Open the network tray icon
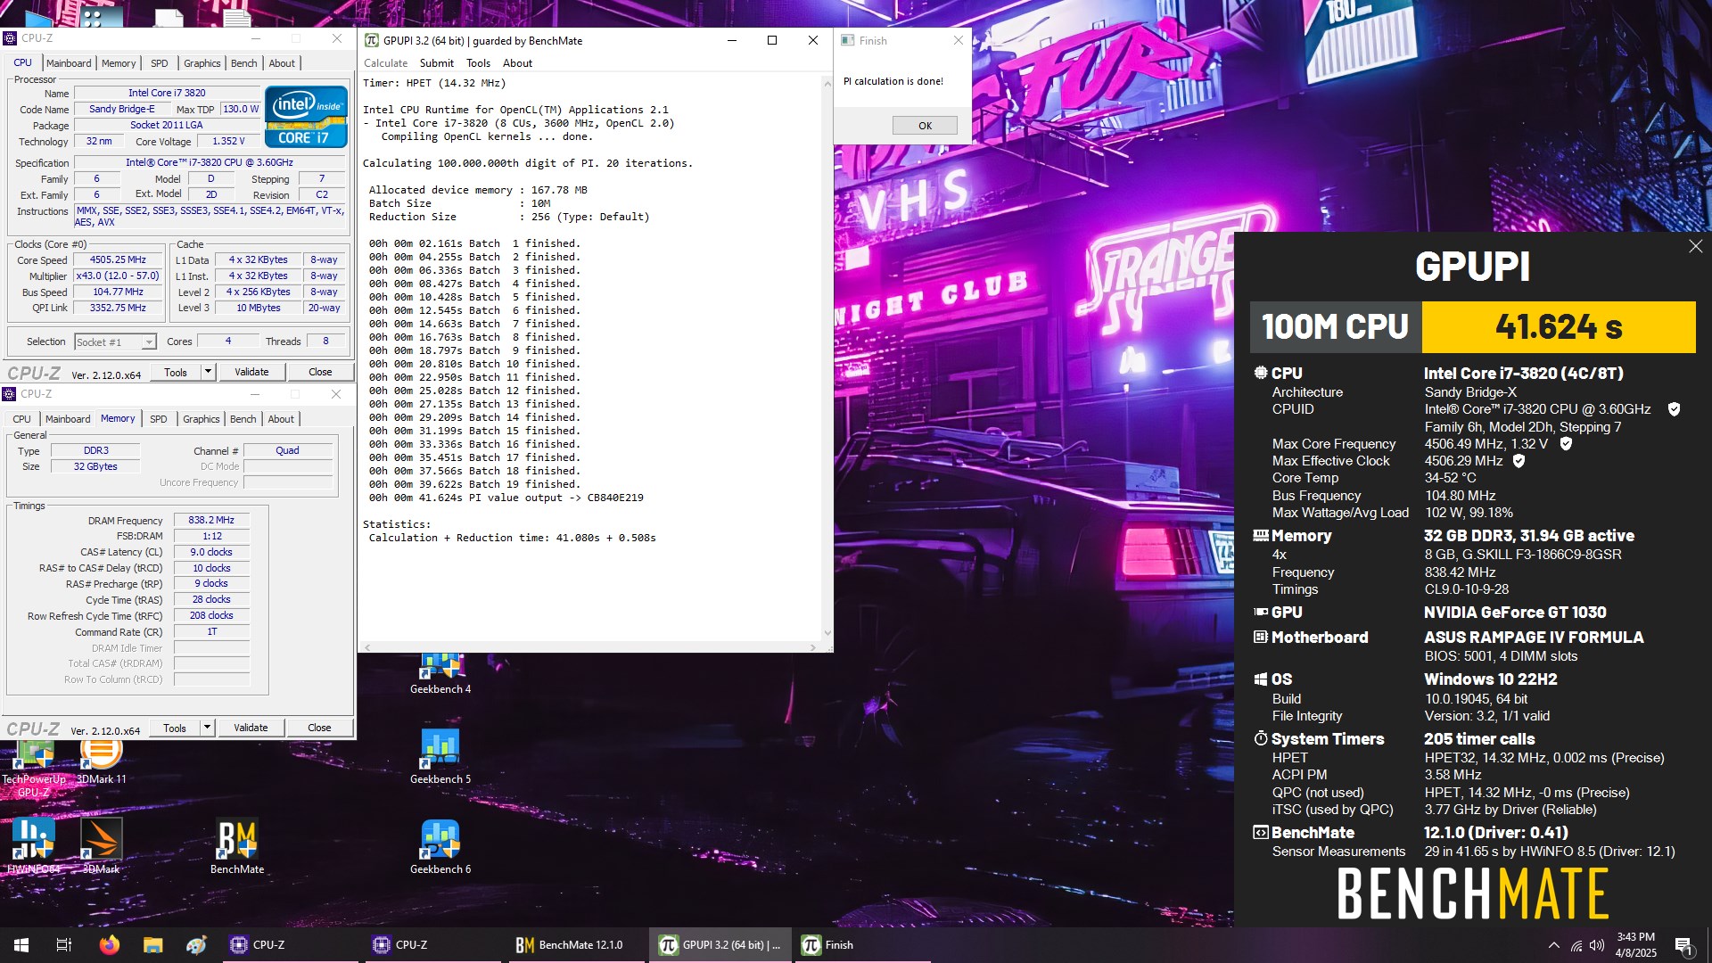The width and height of the screenshot is (1712, 963). click(1576, 945)
